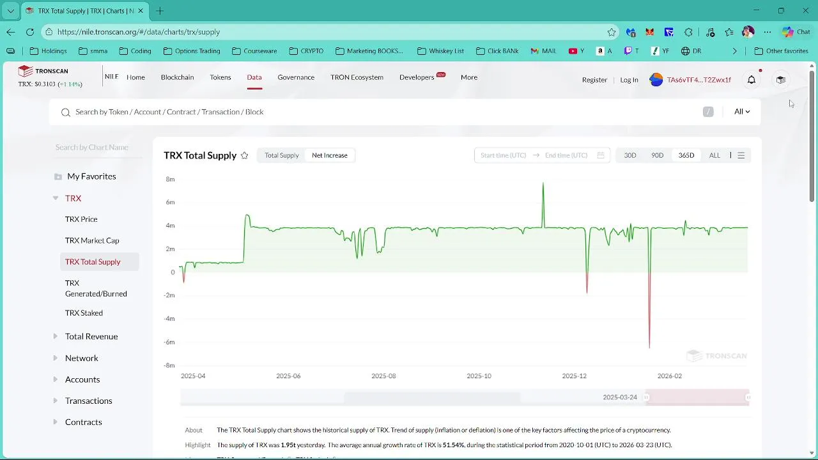
Task: Open the All search filter dropdown
Action: (x=742, y=112)
